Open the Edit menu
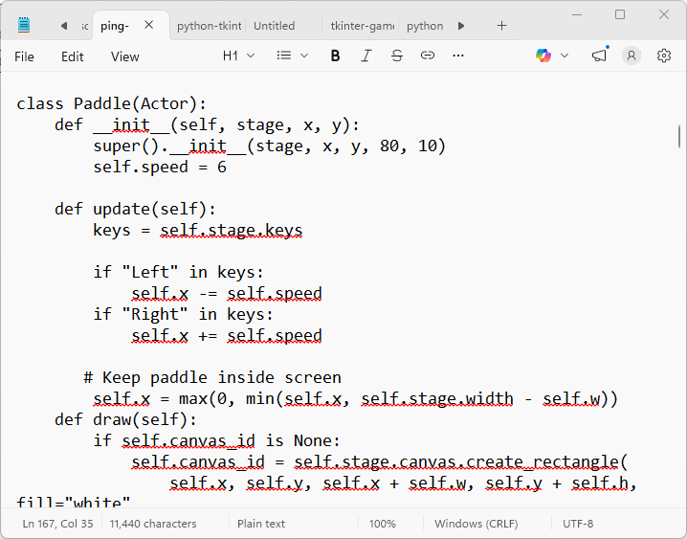Screen dimensions: 687x539 coord(73,56)
